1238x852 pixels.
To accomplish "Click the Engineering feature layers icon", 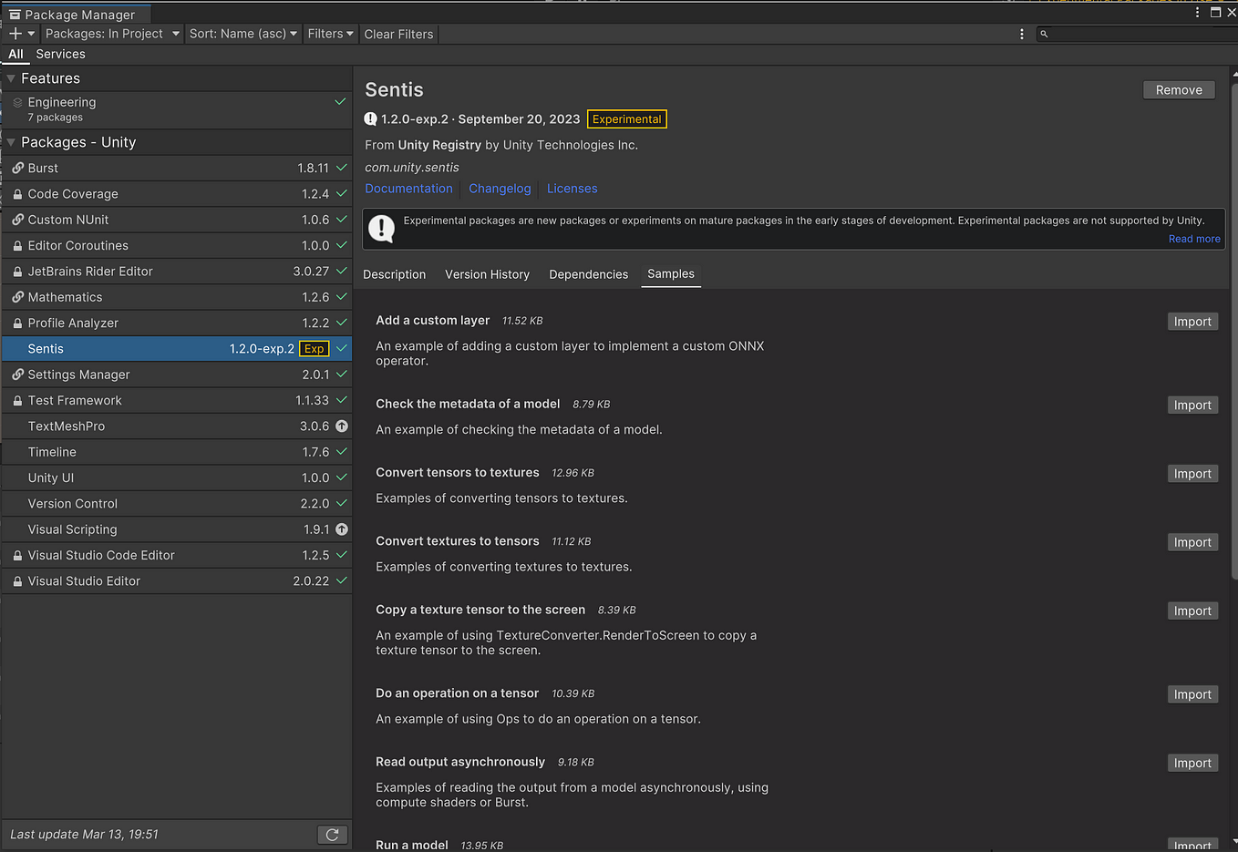I will click(x=17, y=103).
